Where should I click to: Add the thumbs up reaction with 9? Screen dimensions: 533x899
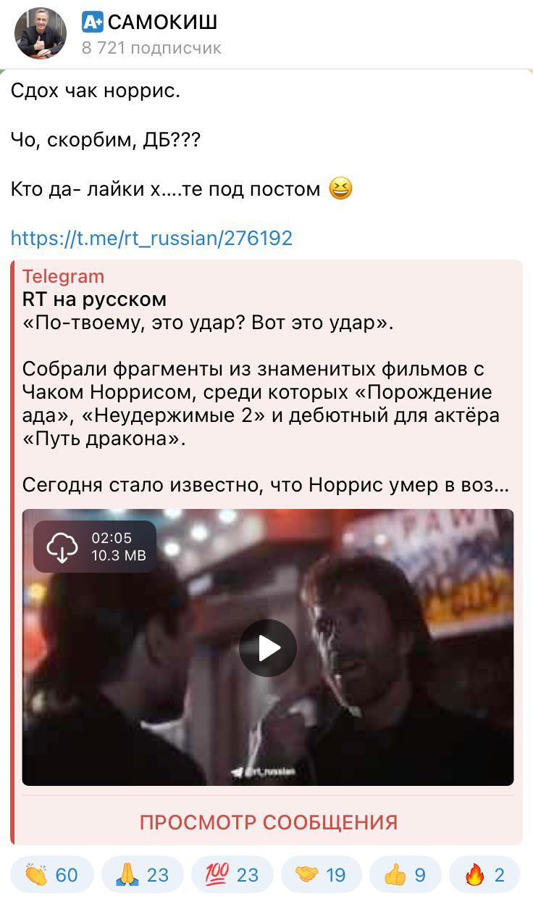(x=406, y=875)
